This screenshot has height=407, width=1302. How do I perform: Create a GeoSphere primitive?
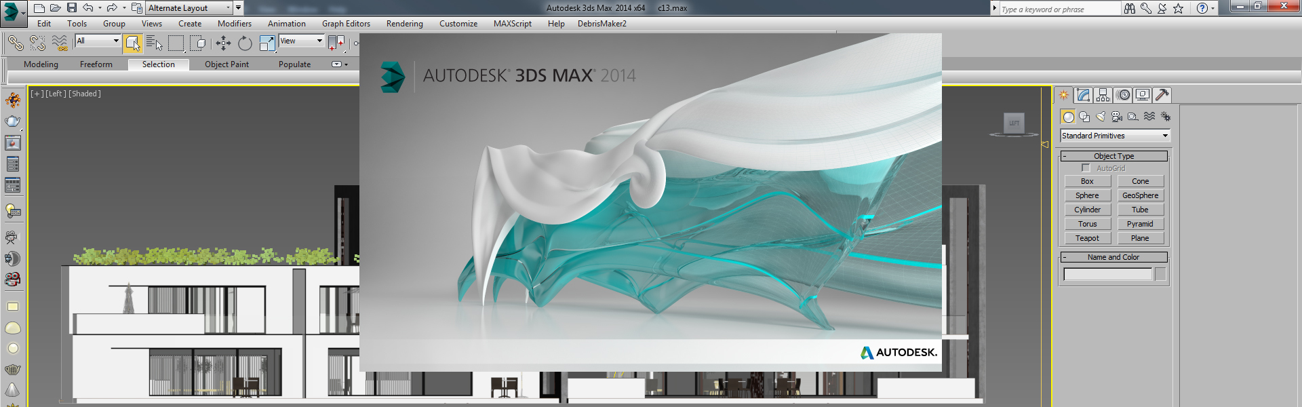coord(1140,195)
